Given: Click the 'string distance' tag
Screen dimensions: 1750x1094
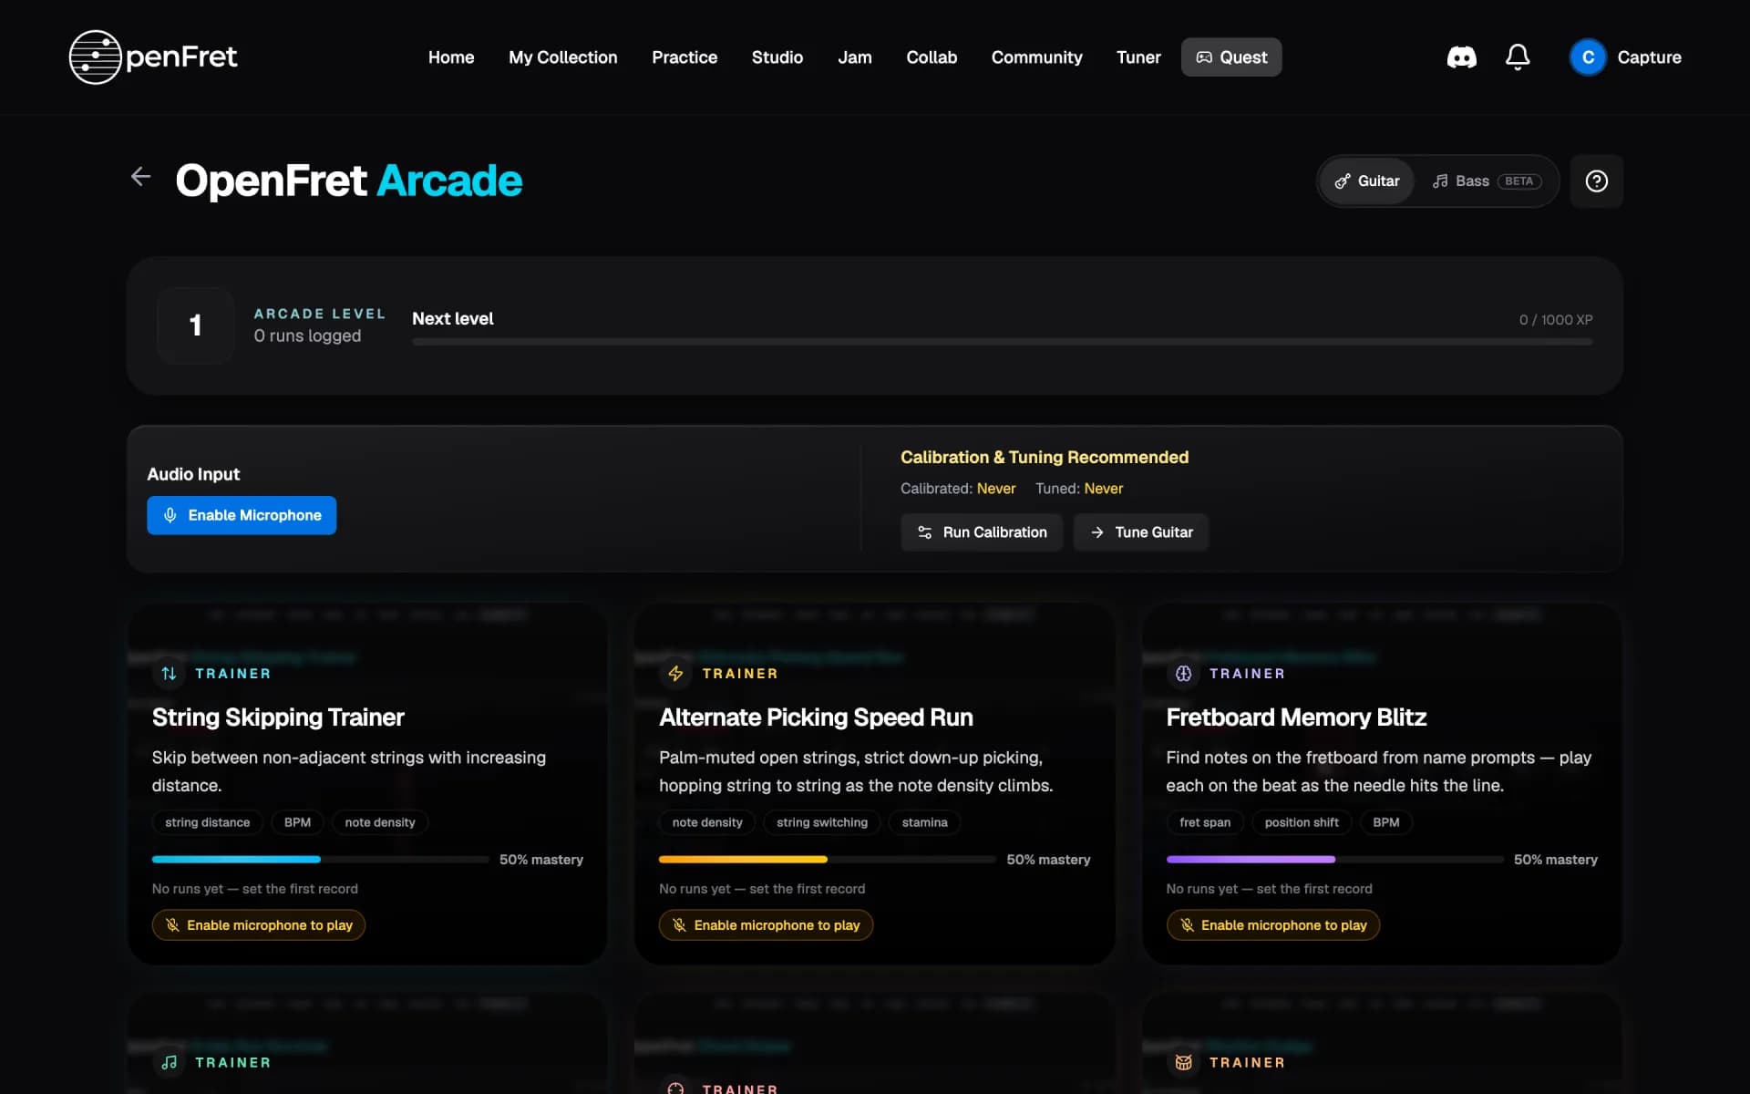Looking at the screenshot, I should click(207, 822).
